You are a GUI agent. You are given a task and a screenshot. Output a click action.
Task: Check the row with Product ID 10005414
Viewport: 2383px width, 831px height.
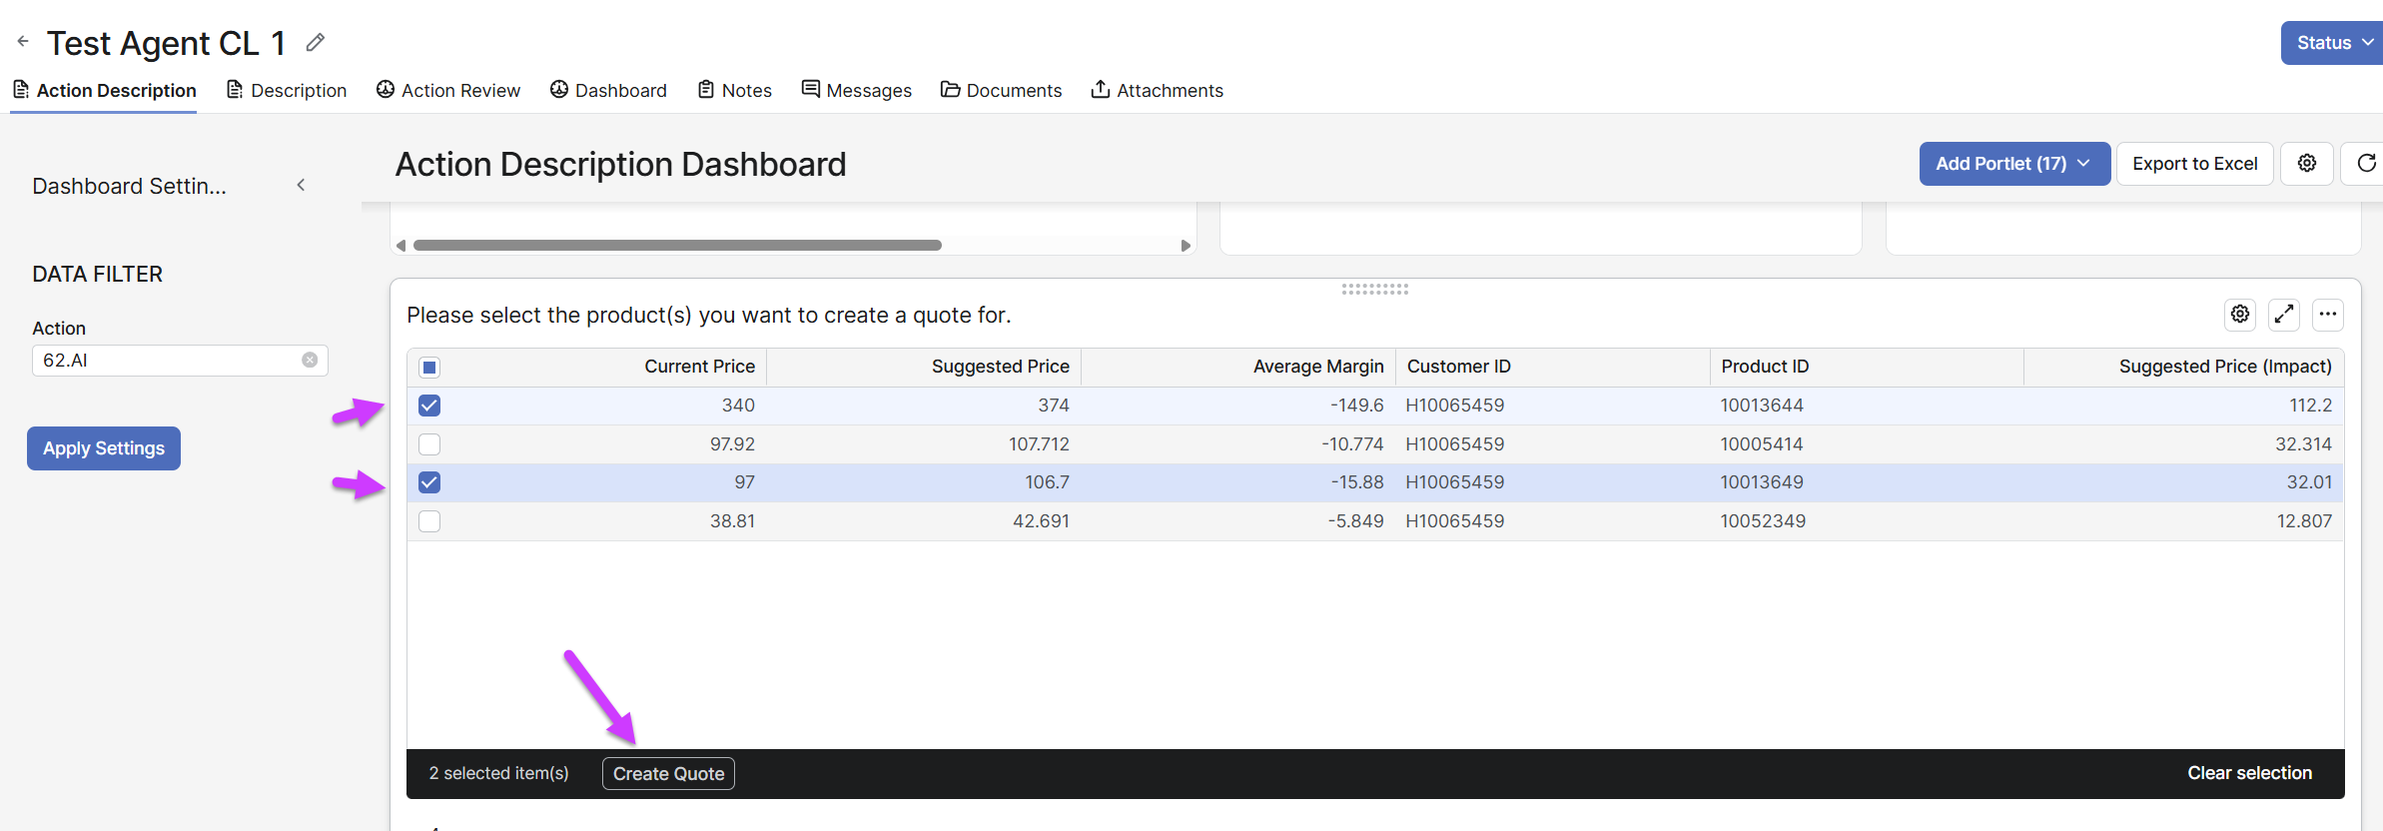point(429,444)
